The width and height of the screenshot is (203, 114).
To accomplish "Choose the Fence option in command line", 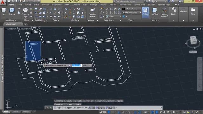I will coord(92,108).
